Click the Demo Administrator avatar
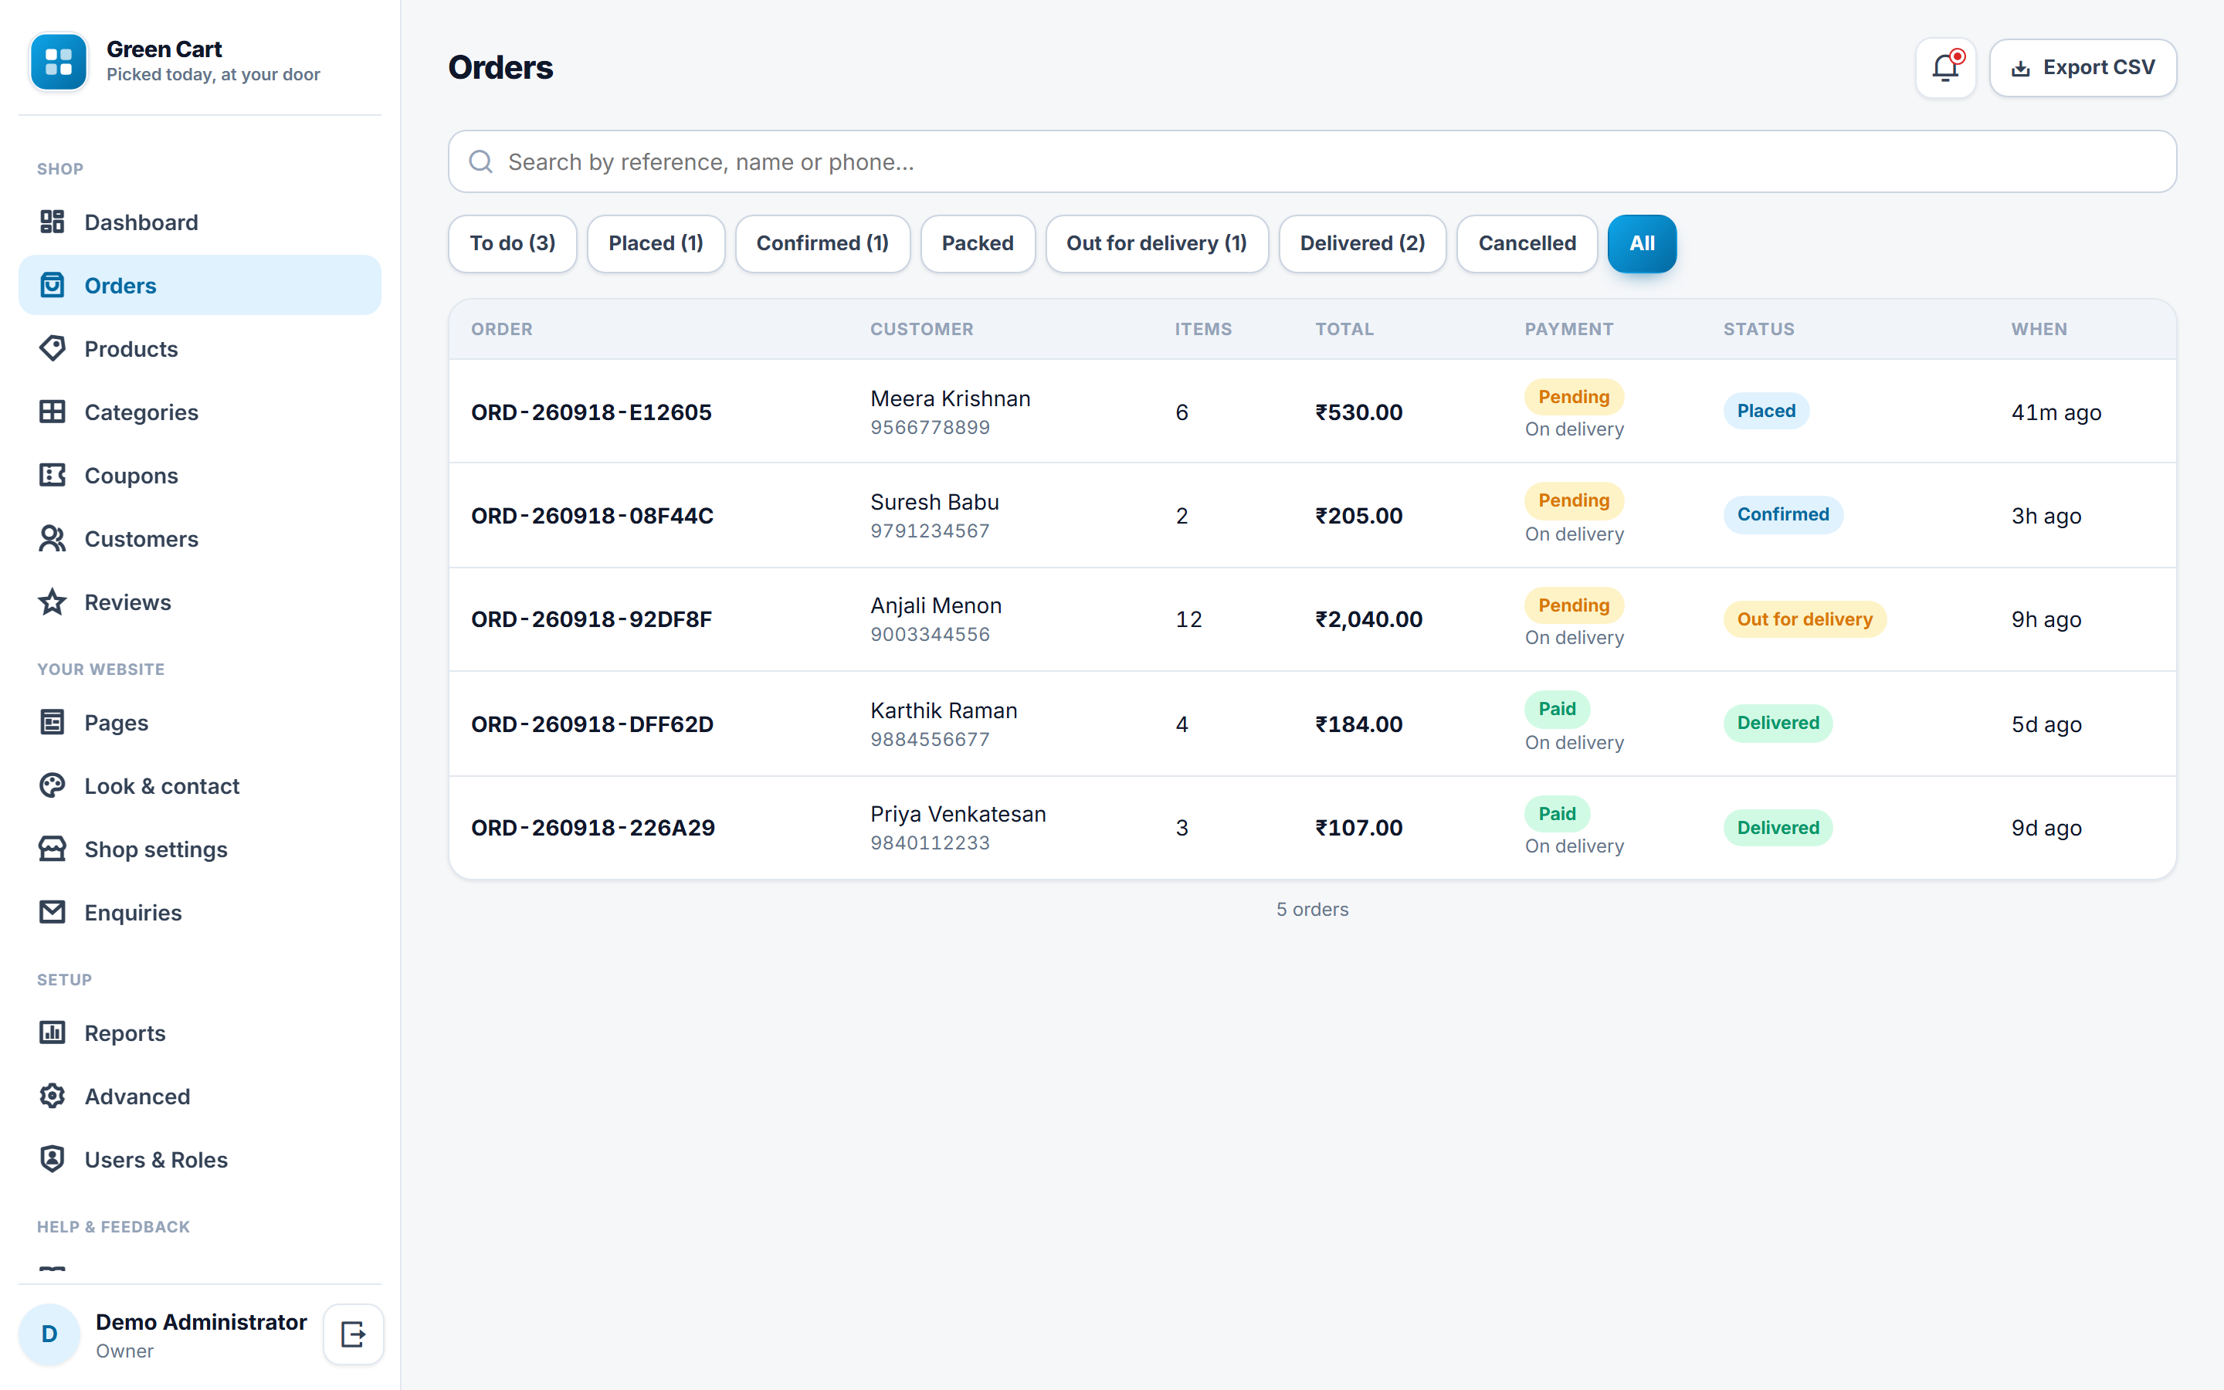The image size is (2224, 1390). tap(49, 1334)
